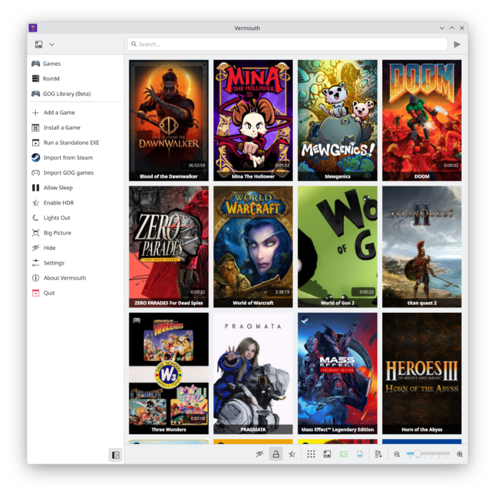Click the red Quit icon
Screen dimensions: 495x496
pyautogui.click(x=36, y=293)
